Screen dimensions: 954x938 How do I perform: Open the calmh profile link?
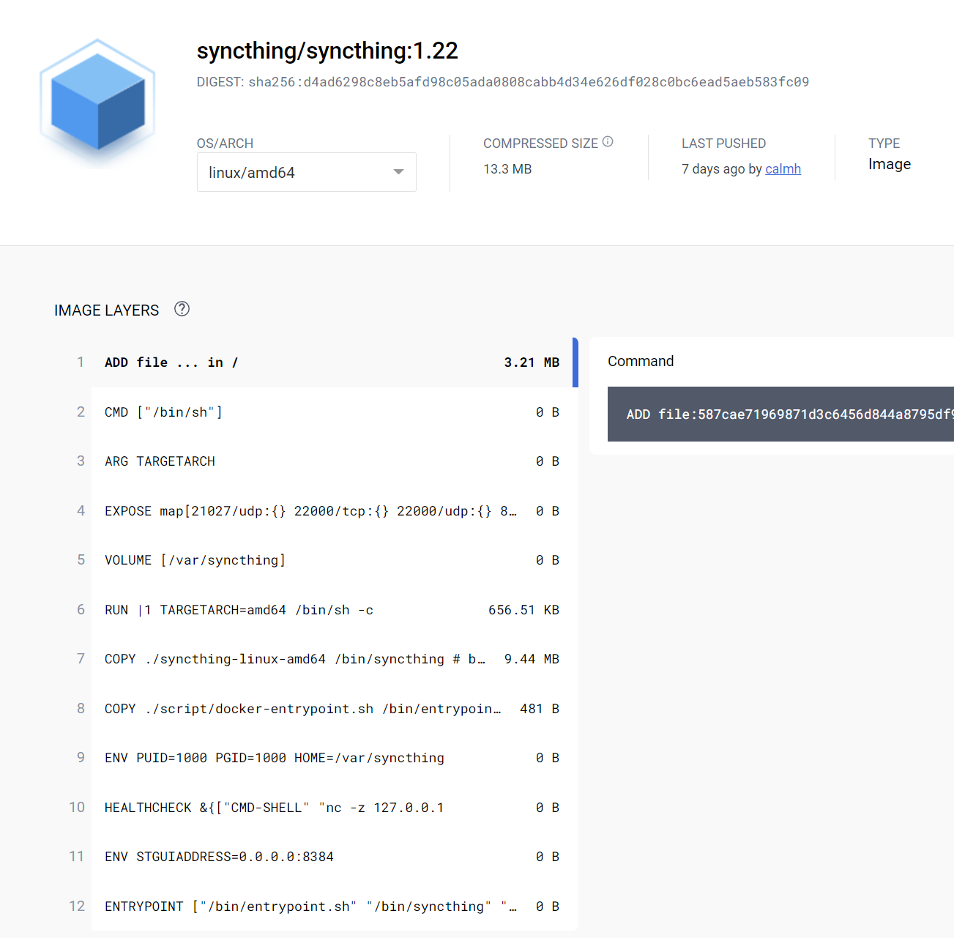point(783,168)
